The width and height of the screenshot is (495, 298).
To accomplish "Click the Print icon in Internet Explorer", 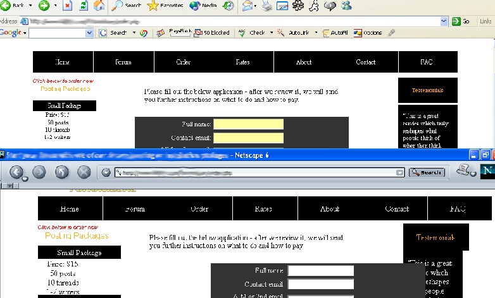I will [x=266, y=5].
